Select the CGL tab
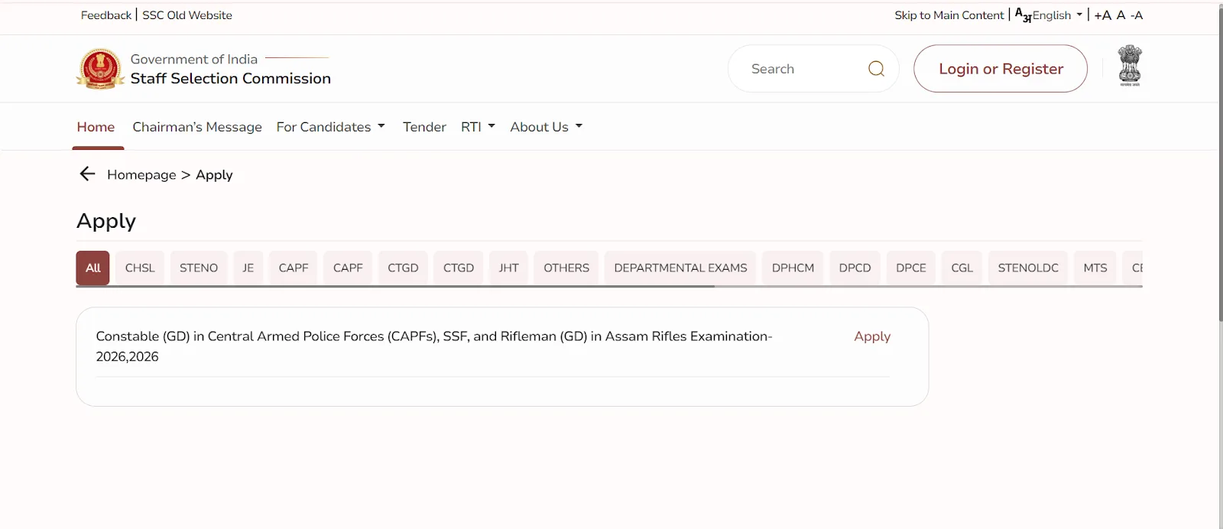 coord(962,268)
